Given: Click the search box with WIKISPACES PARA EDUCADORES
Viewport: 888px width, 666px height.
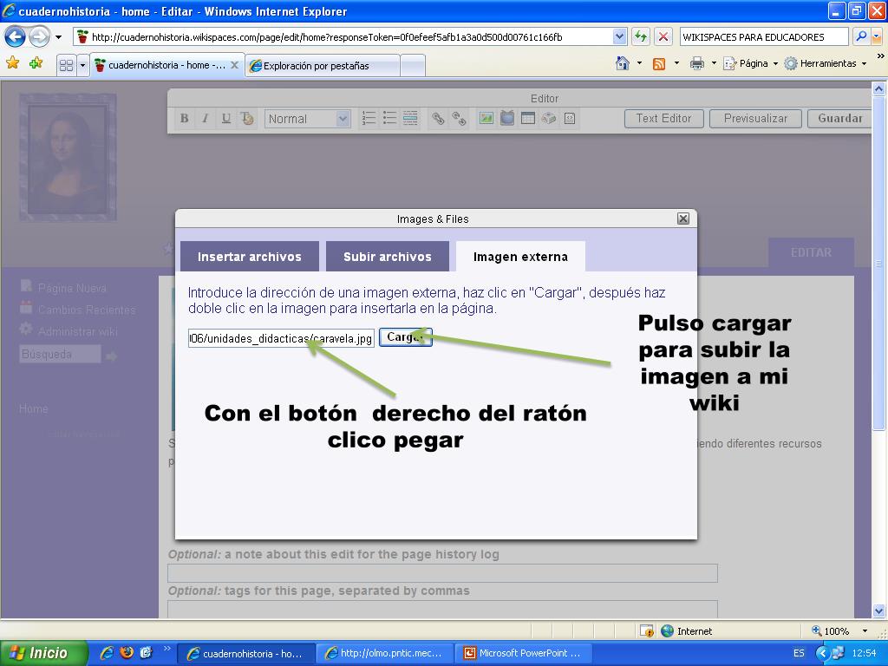Looking at the screenshot, I should click(x=764, y=37).
